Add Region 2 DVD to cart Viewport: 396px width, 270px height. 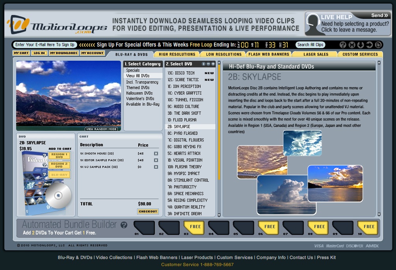pyautogui.click(x=59, y=165)
